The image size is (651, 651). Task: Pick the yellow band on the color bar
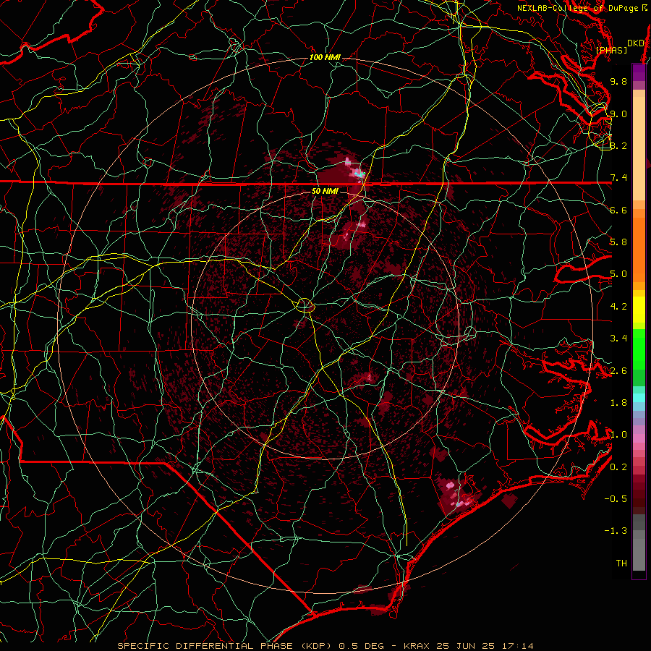(639, 310)
